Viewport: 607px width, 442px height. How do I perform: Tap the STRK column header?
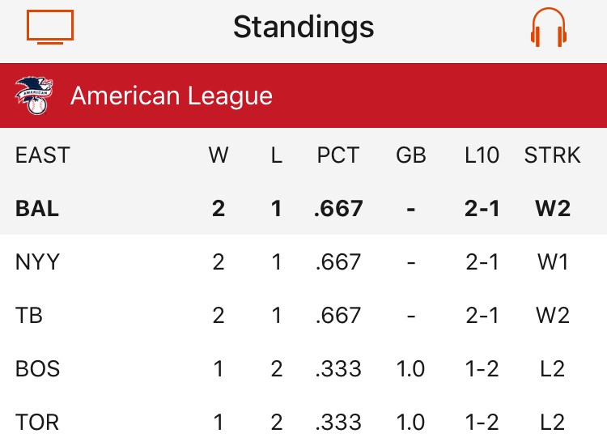pos(553,155)
